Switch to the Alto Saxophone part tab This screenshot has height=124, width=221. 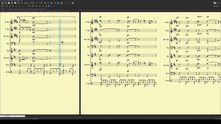(17, 11)
